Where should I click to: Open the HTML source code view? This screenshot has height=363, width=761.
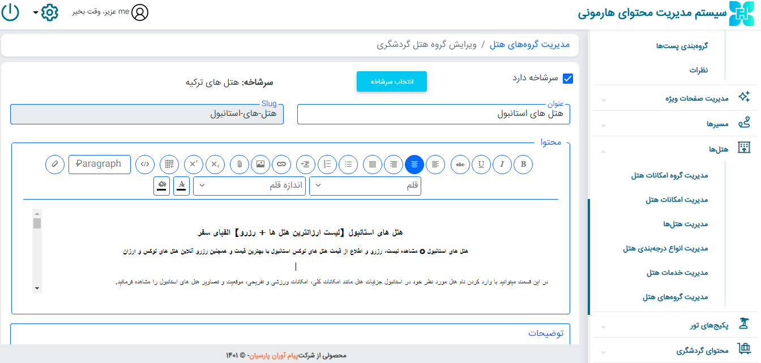pos(146,164)
